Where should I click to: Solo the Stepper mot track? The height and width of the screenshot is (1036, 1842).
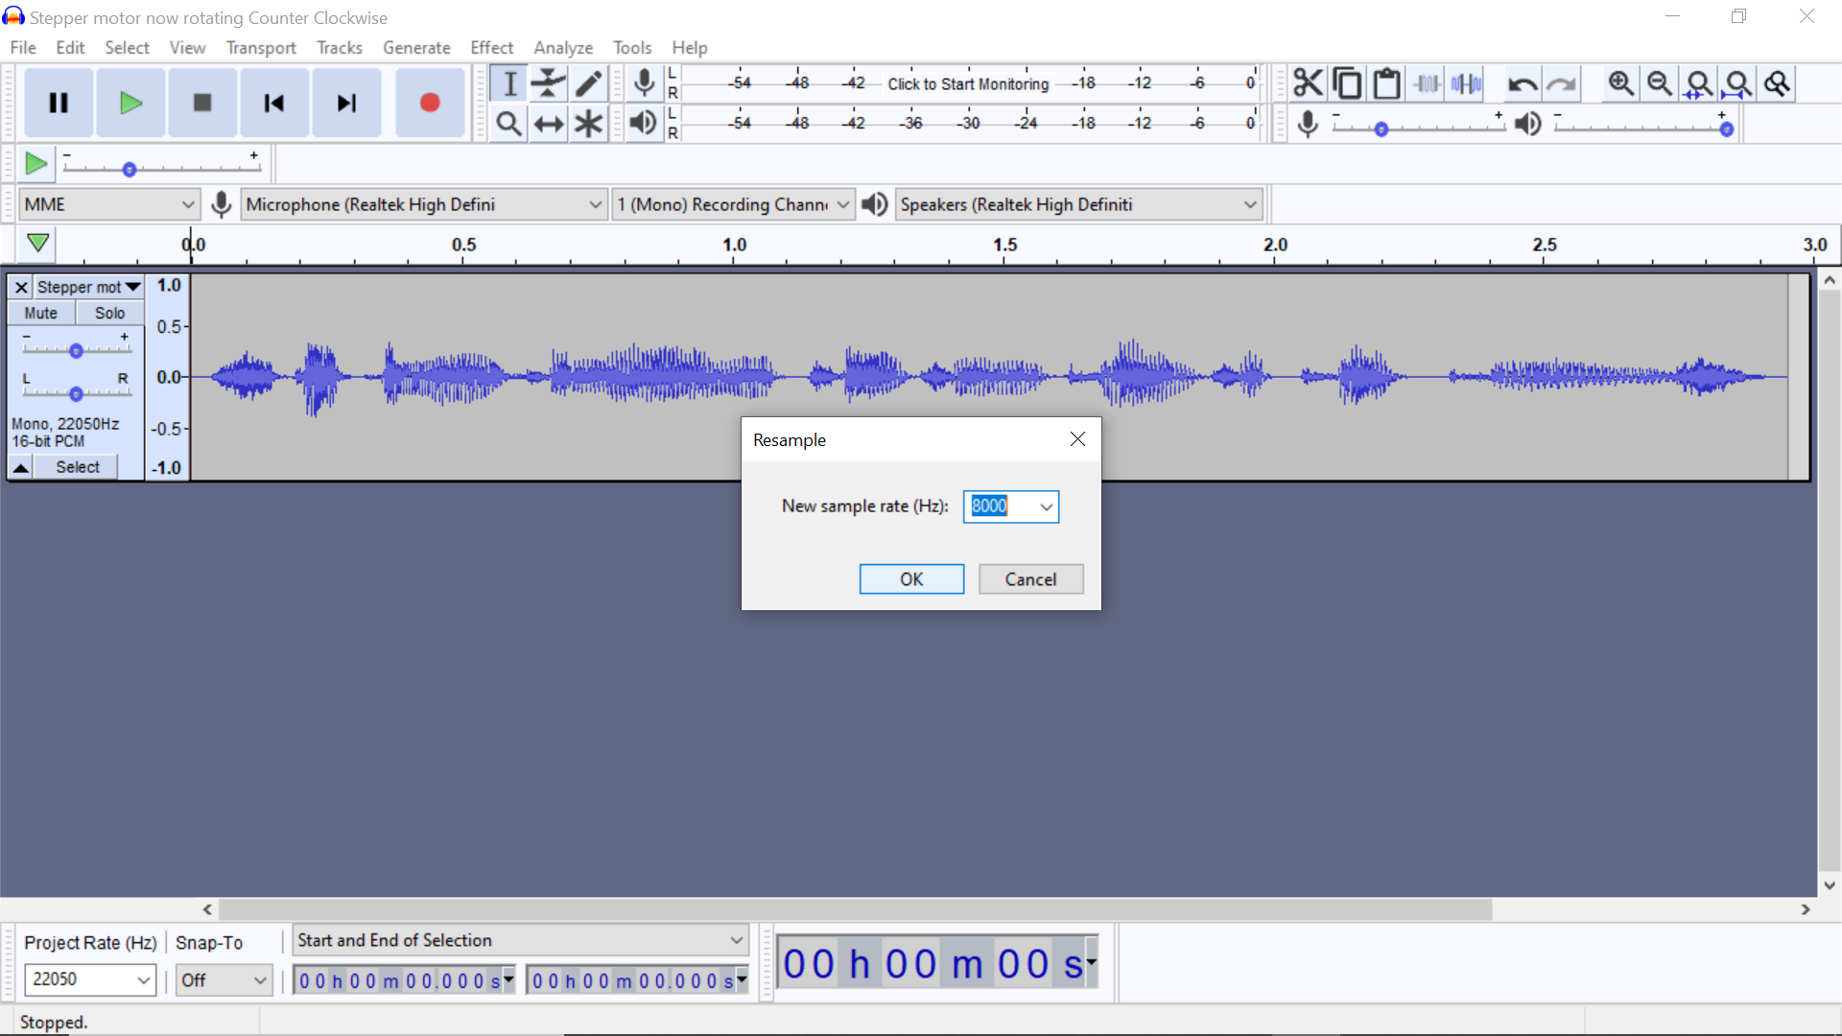[109, 313]
